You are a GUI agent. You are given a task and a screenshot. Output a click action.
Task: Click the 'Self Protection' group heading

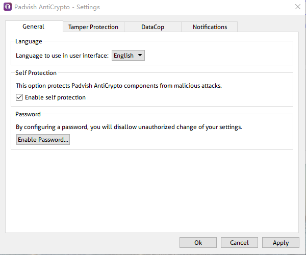36,73
